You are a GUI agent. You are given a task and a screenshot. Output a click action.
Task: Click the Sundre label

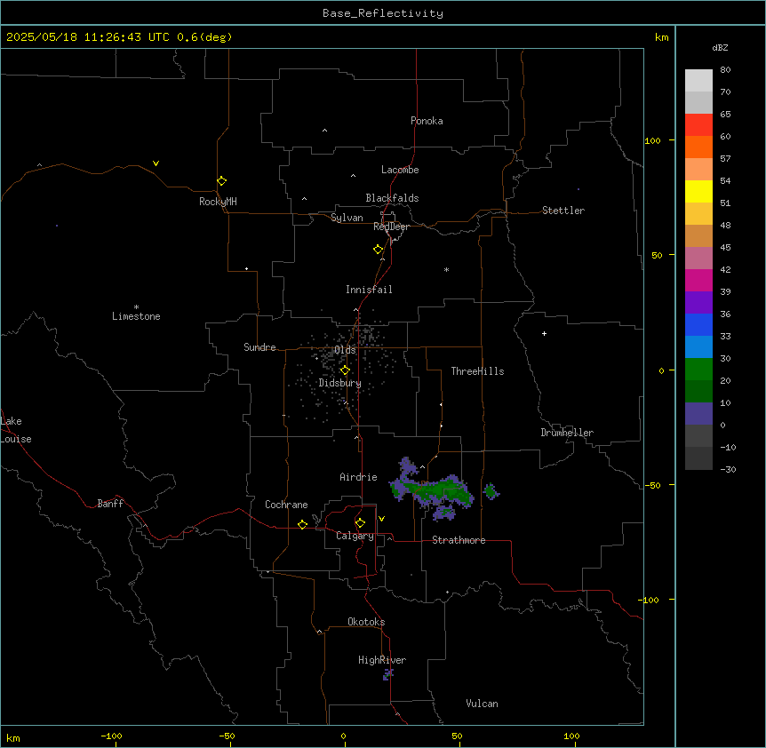[x=259, y=347]
